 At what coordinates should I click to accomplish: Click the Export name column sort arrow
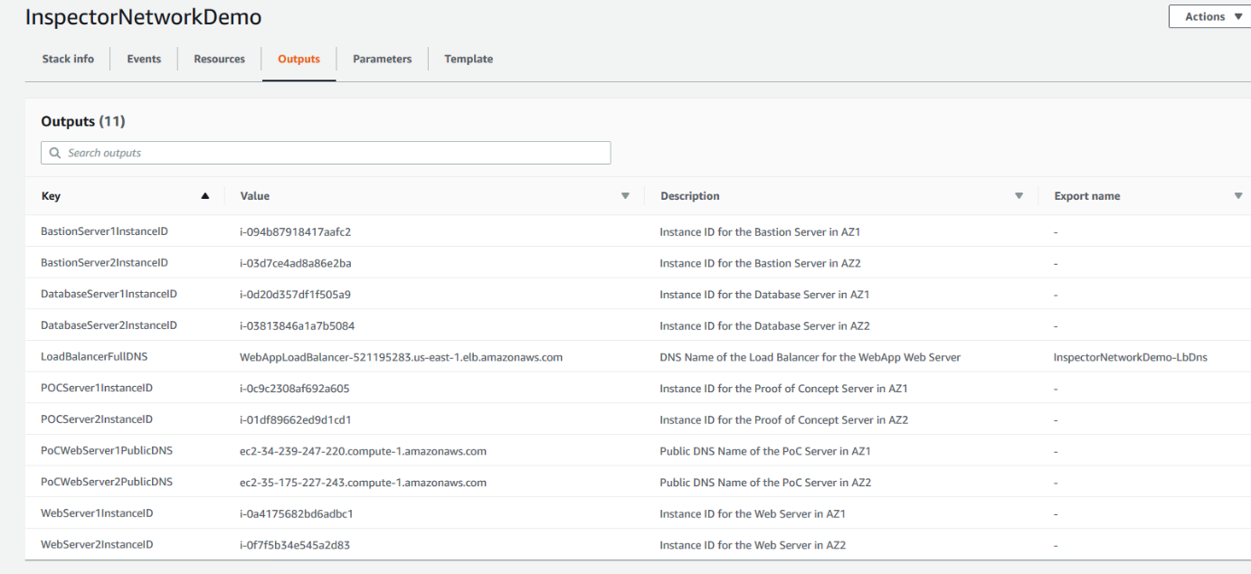[x=1238, y=196]
